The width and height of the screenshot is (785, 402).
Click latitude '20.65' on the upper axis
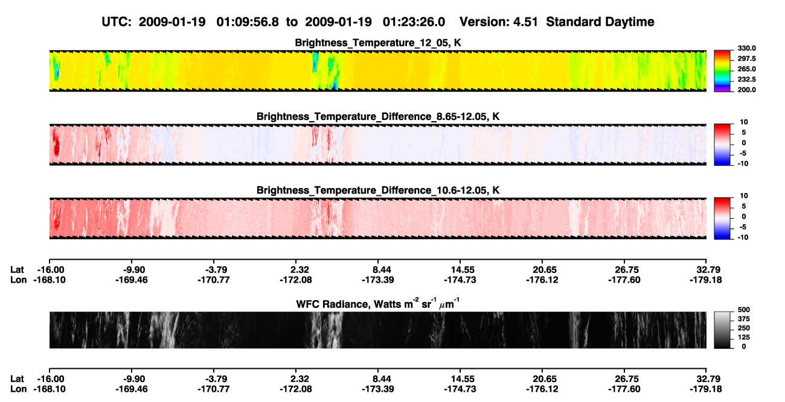[545, 270]
